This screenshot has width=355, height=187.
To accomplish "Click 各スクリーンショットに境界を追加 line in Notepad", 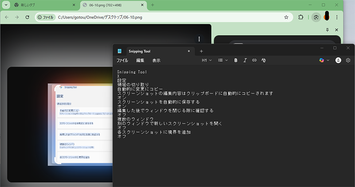I will (154, 132).
